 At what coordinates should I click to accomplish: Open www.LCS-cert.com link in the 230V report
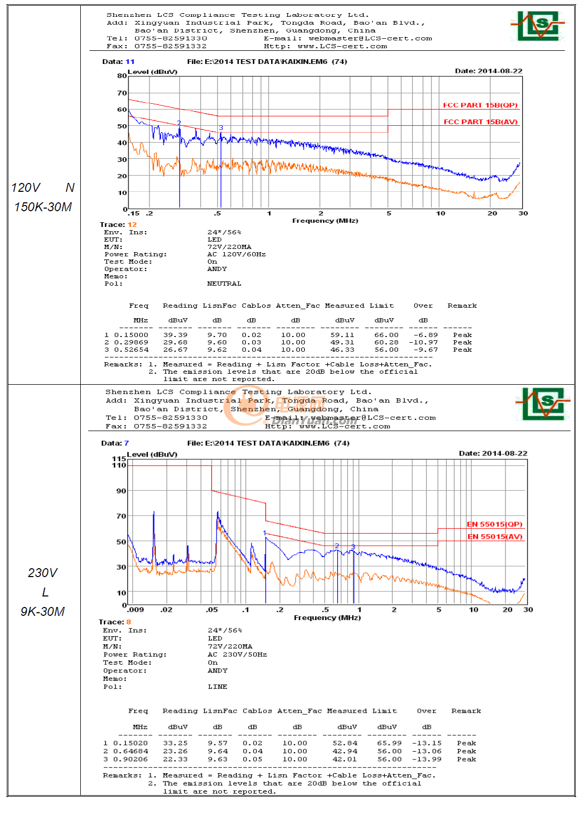pyautogui.click(x=345, y=426)
